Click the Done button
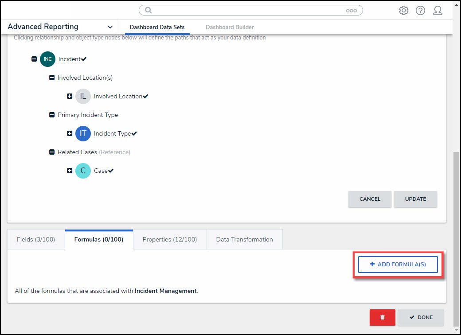The height and width of the screenshot is (335, 461). point(421,317)
